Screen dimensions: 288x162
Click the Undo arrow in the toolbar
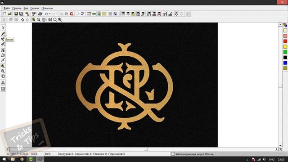click(x=46, y=14)
